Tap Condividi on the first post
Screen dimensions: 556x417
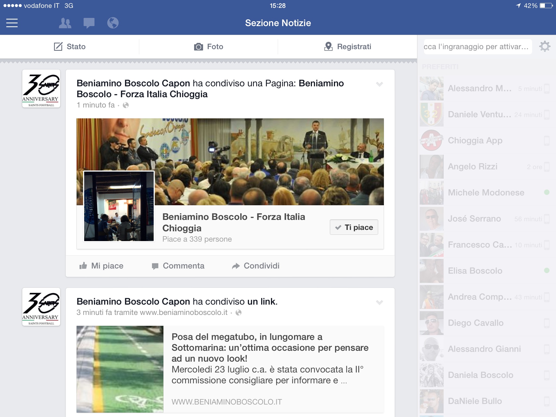click(255, 266)
